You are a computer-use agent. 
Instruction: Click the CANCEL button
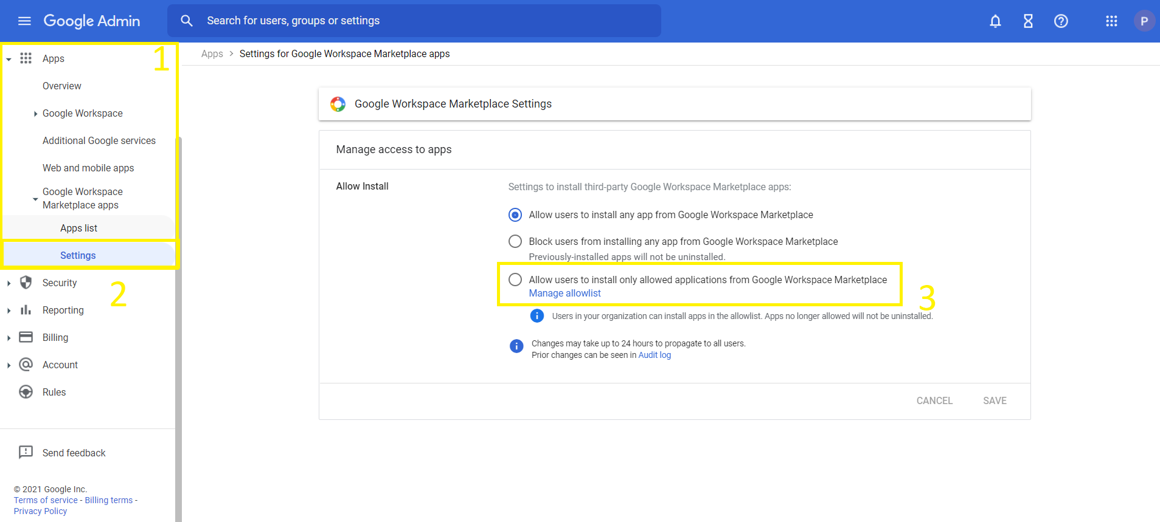pos(934,400)
